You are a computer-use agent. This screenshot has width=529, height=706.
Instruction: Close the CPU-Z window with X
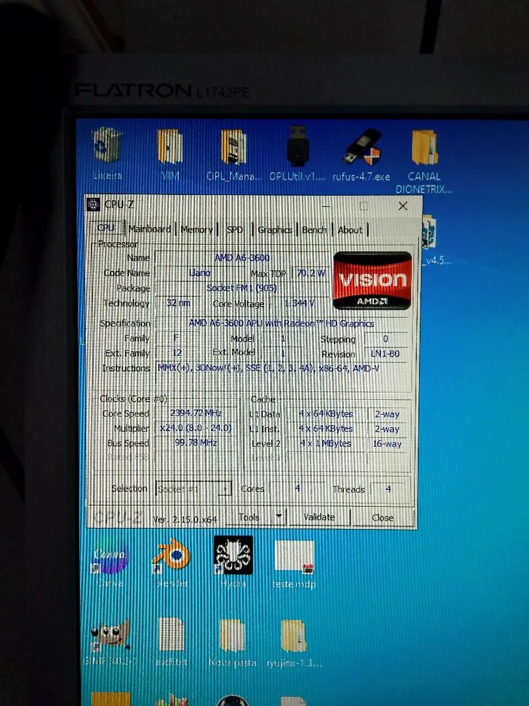coord(403,206)
